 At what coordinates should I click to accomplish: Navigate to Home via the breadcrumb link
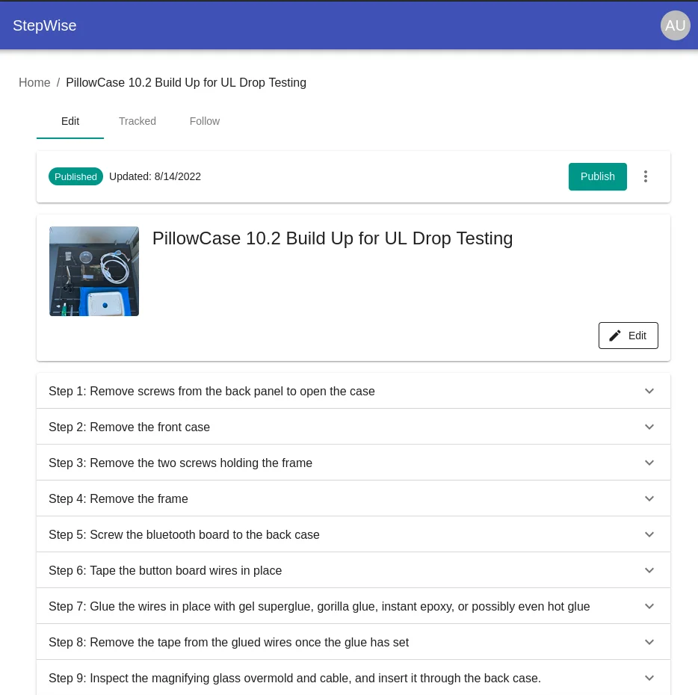(x=34, y=83)
